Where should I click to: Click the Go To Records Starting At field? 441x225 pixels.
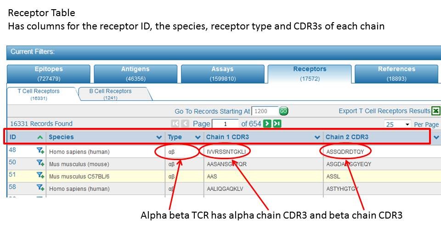coord(265,111)
